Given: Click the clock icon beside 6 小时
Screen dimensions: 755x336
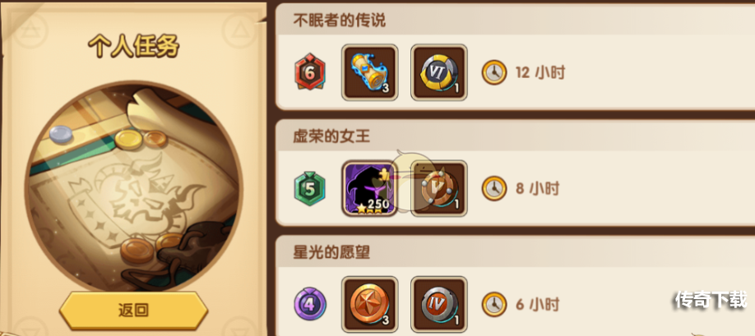Looking at the screenshot, I should 494,304.
